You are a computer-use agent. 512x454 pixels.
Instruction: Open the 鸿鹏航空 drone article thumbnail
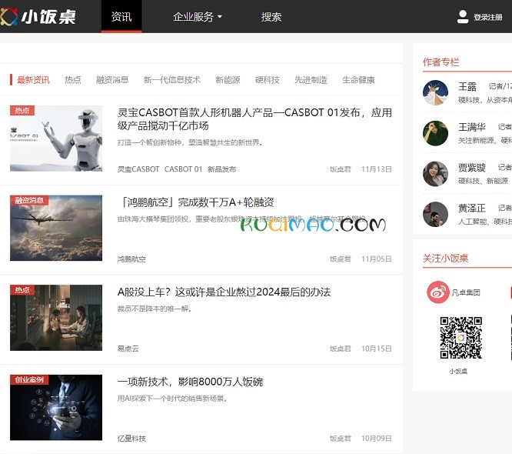pos(56,228)
